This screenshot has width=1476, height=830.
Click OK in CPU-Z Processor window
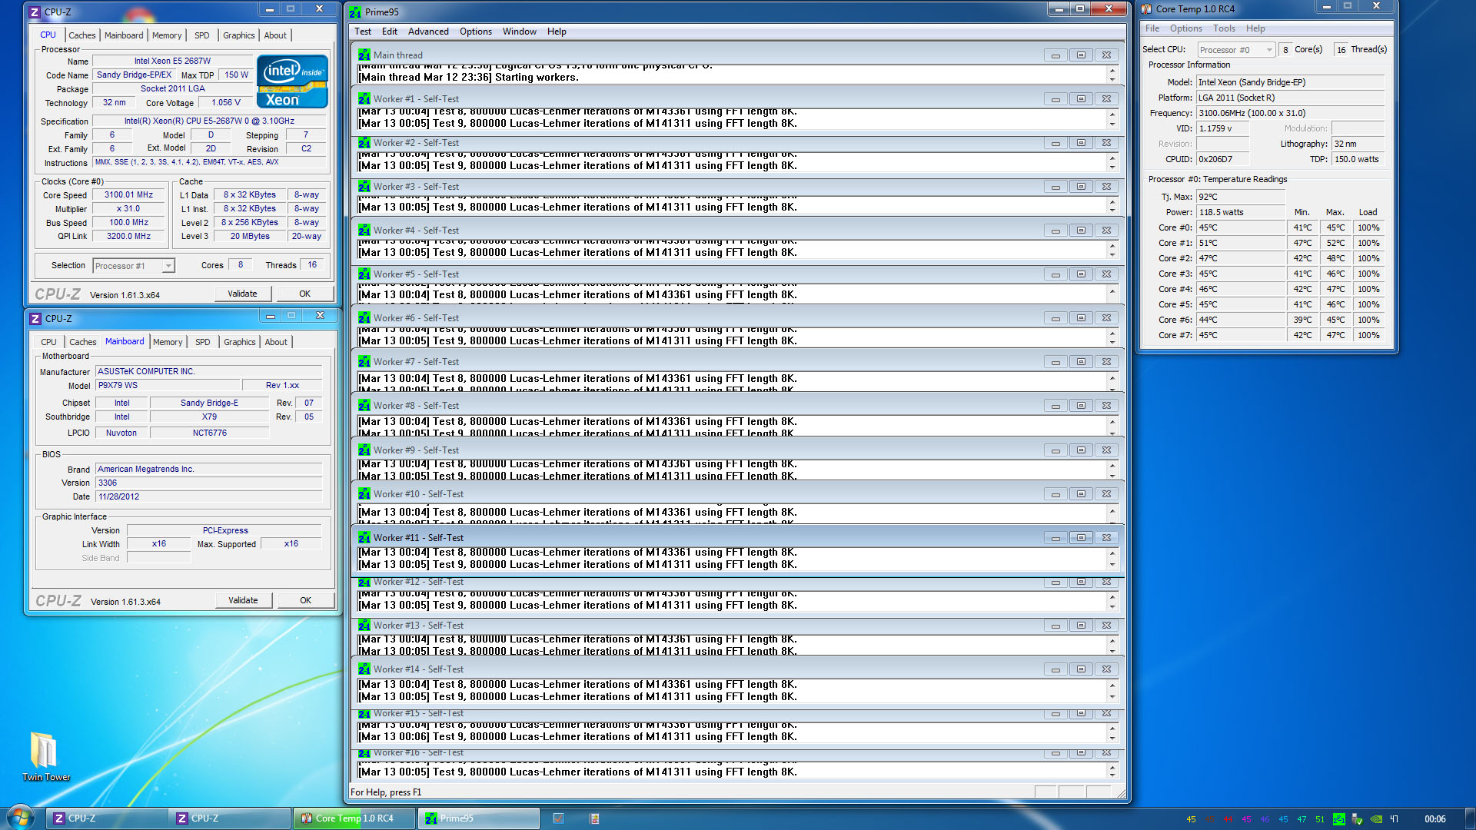point(305,294)
